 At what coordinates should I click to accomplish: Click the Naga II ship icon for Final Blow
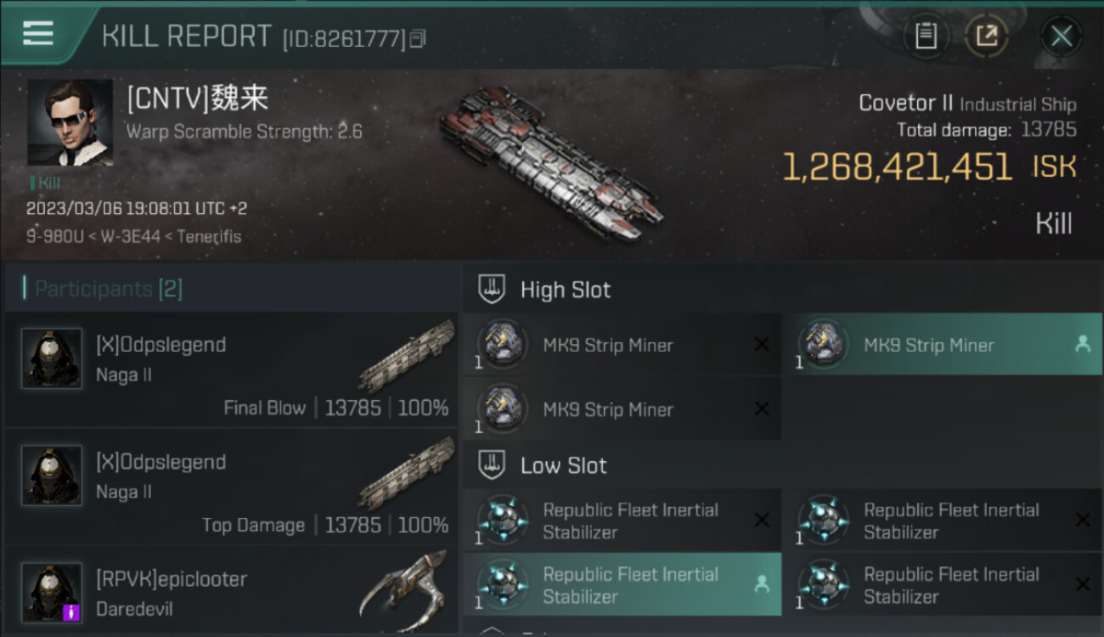(x=407, y=354)
